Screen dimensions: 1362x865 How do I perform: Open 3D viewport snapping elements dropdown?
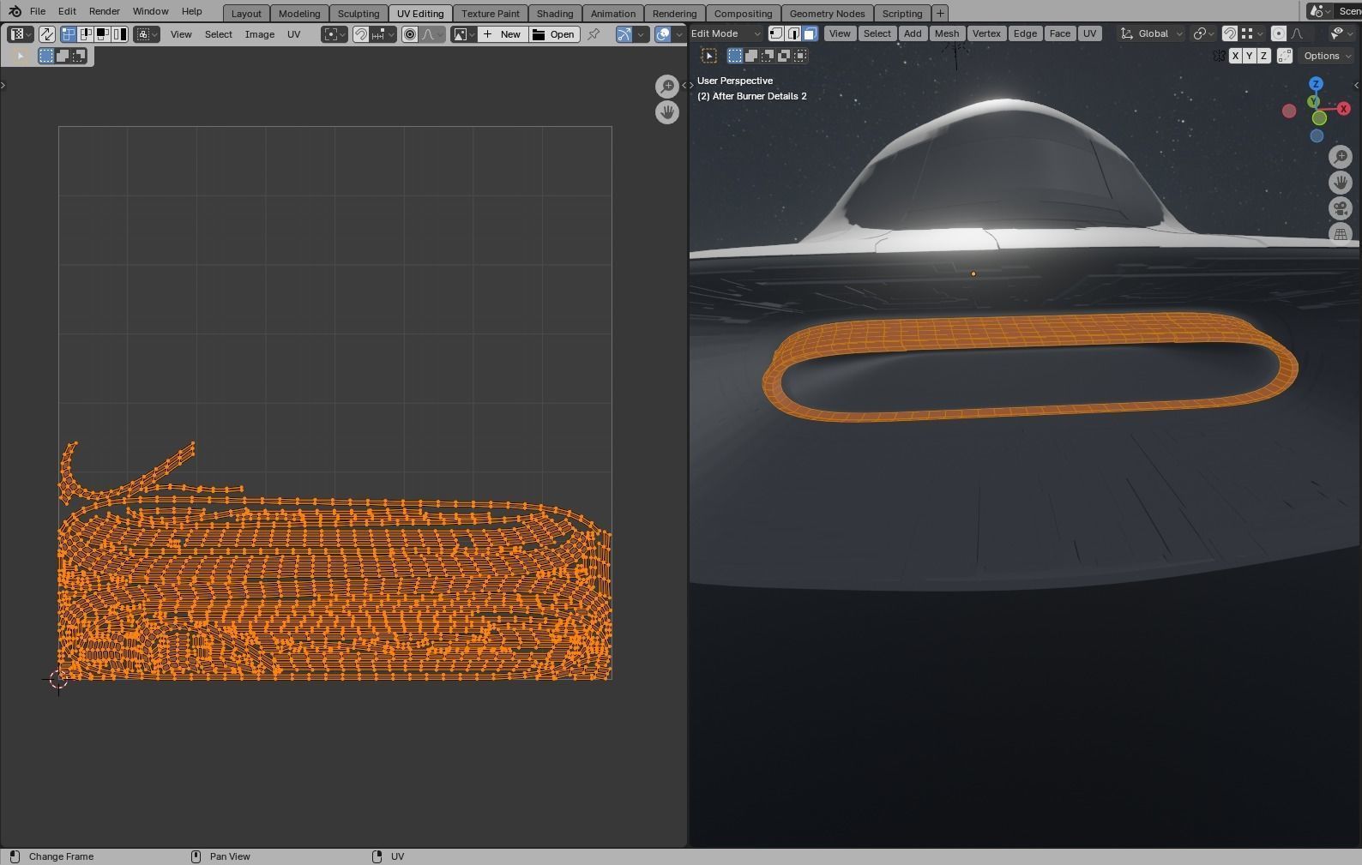[x=1252, y=33]
